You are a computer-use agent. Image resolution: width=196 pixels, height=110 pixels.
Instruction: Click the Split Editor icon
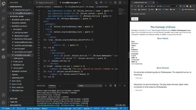(x=120, y=3)
